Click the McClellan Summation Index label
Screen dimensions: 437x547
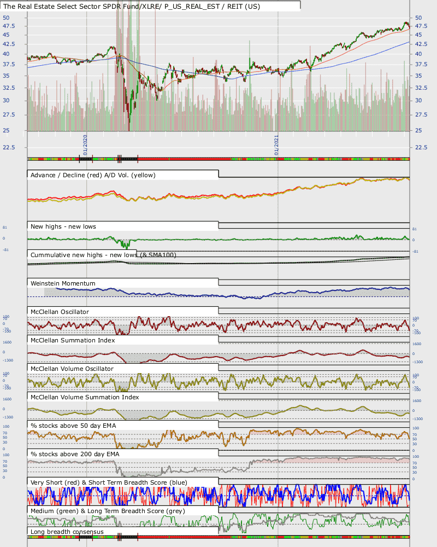point(73,340)
